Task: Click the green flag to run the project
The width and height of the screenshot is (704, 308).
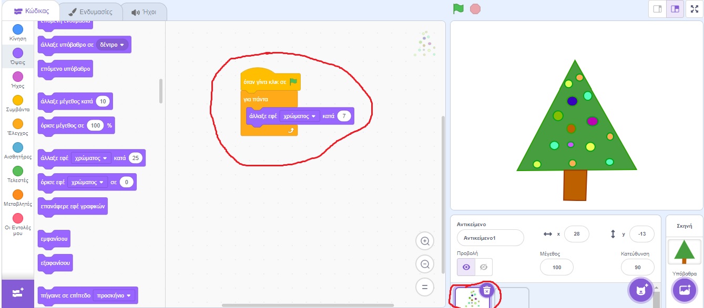Action: (458, 9)
